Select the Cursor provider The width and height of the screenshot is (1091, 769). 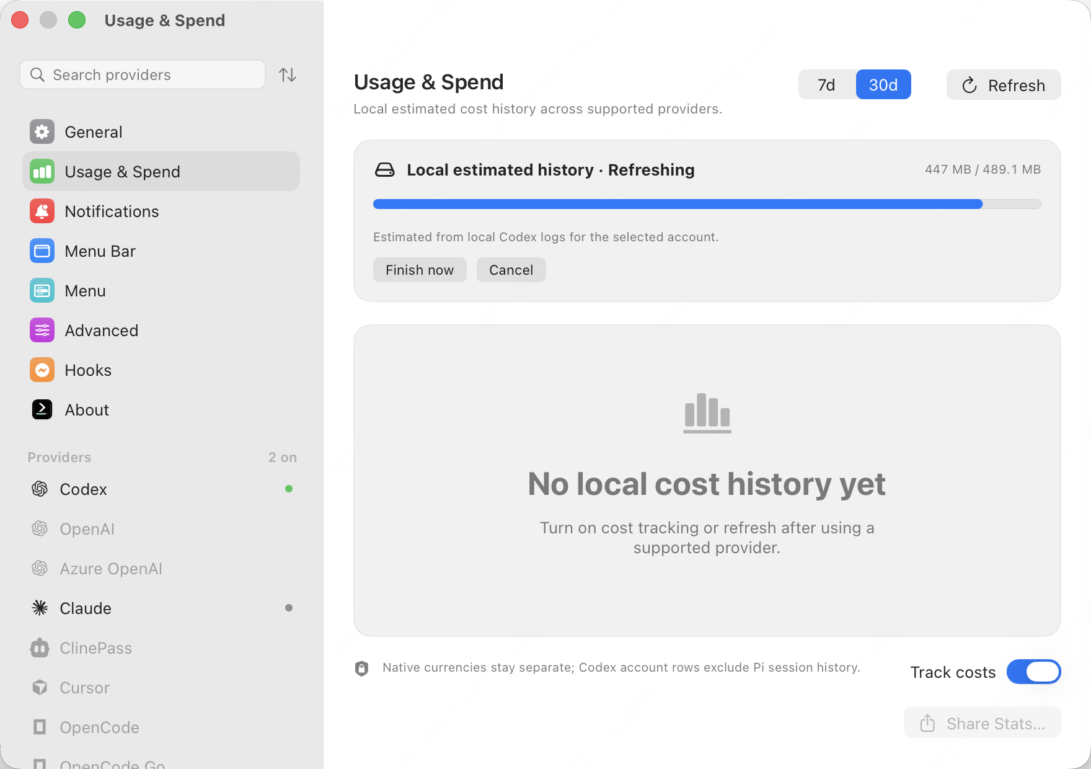point(161,688)
